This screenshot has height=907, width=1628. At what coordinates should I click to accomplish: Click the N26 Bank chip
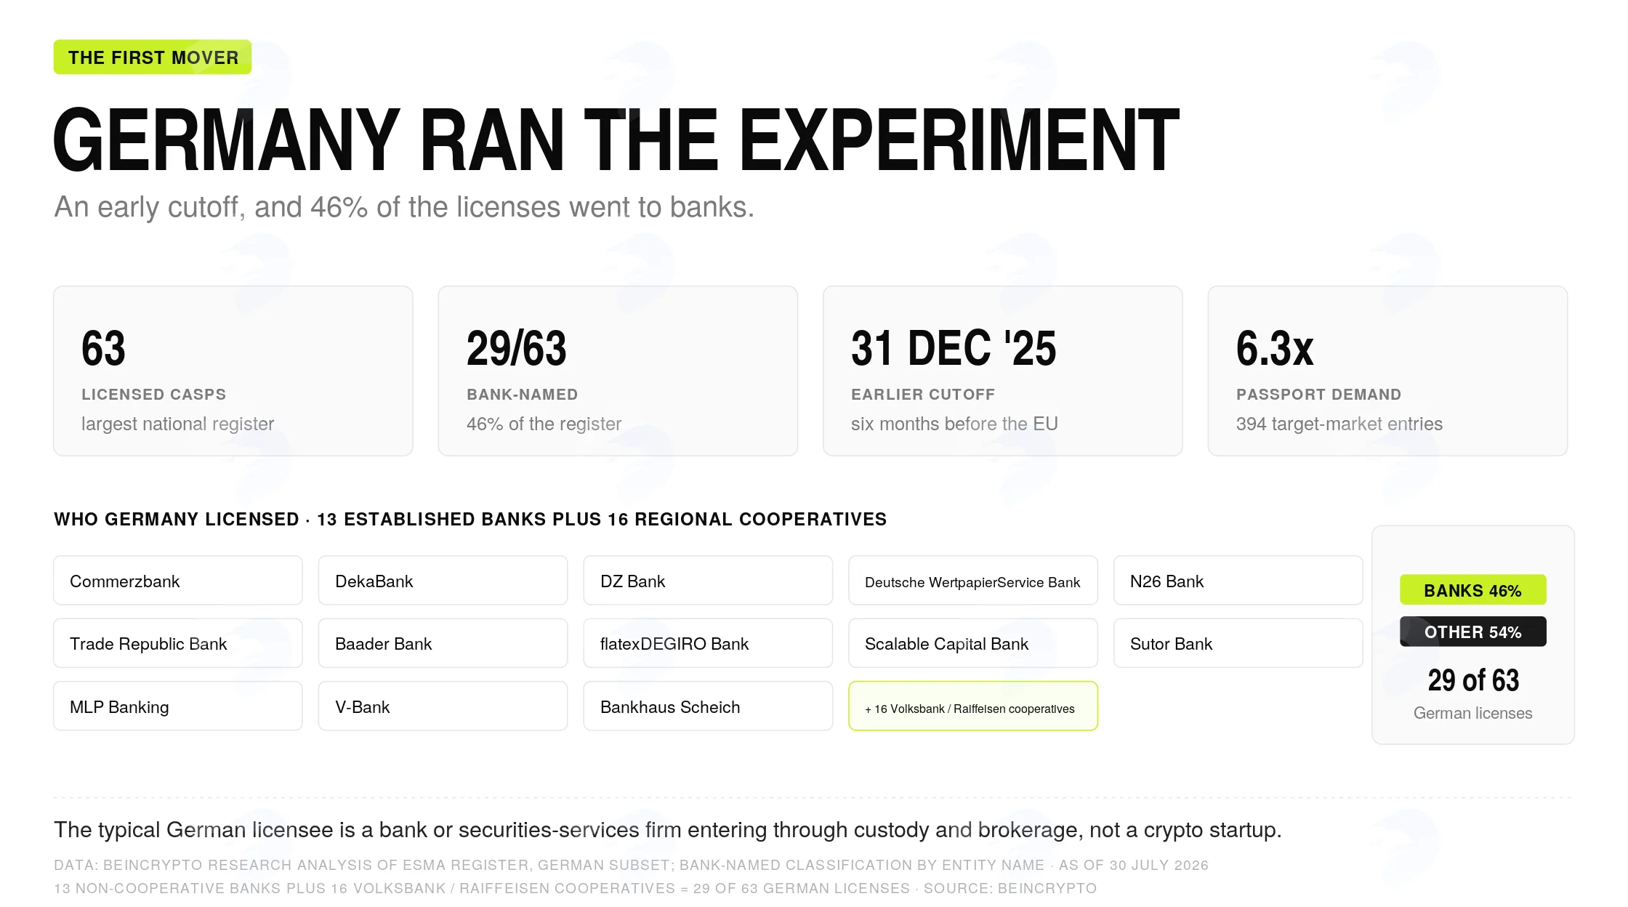coord(1238,581)
